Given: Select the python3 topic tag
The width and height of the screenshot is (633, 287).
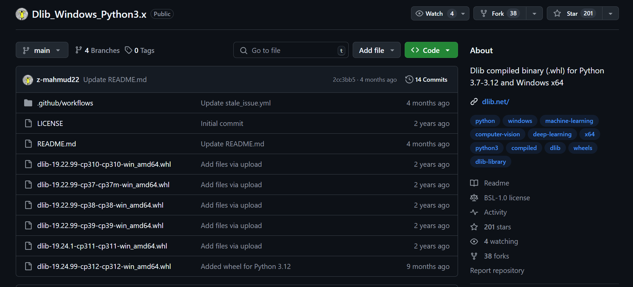Looking at the screenshot, I should (x=487, y=148).
